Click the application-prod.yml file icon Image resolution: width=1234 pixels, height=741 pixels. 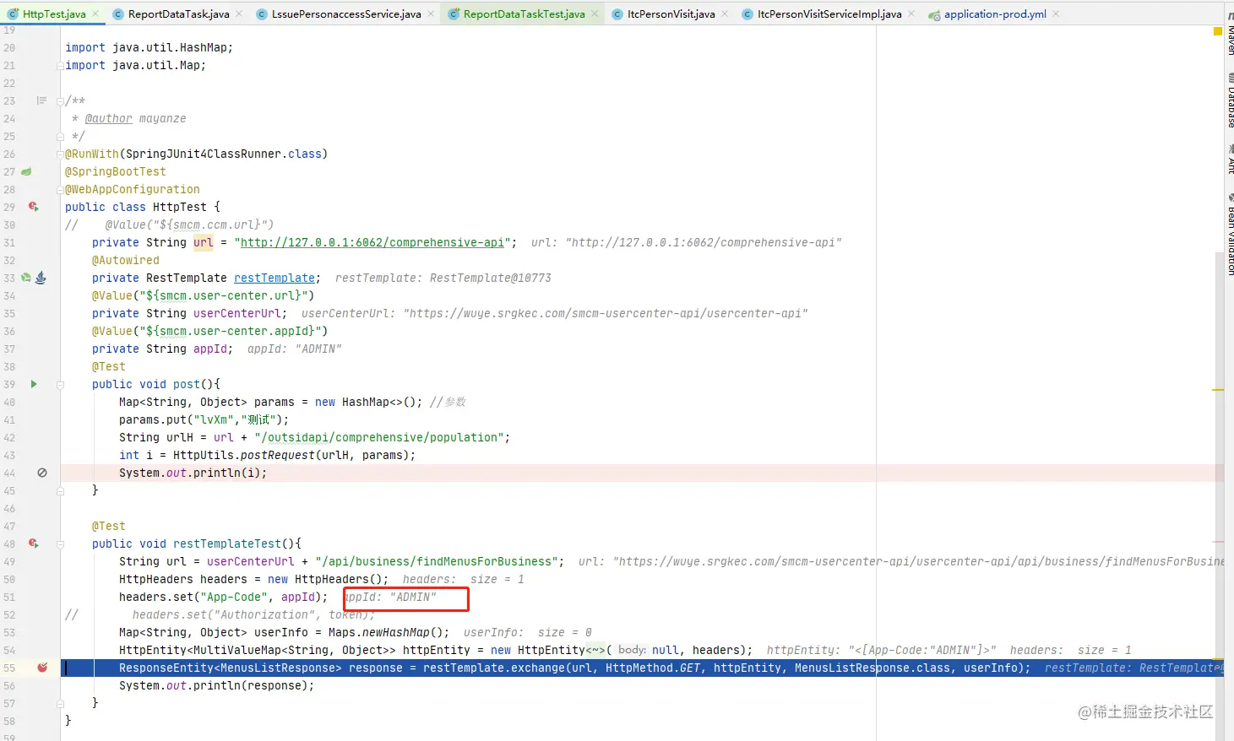pyautogui.click(x=934, y=14)
